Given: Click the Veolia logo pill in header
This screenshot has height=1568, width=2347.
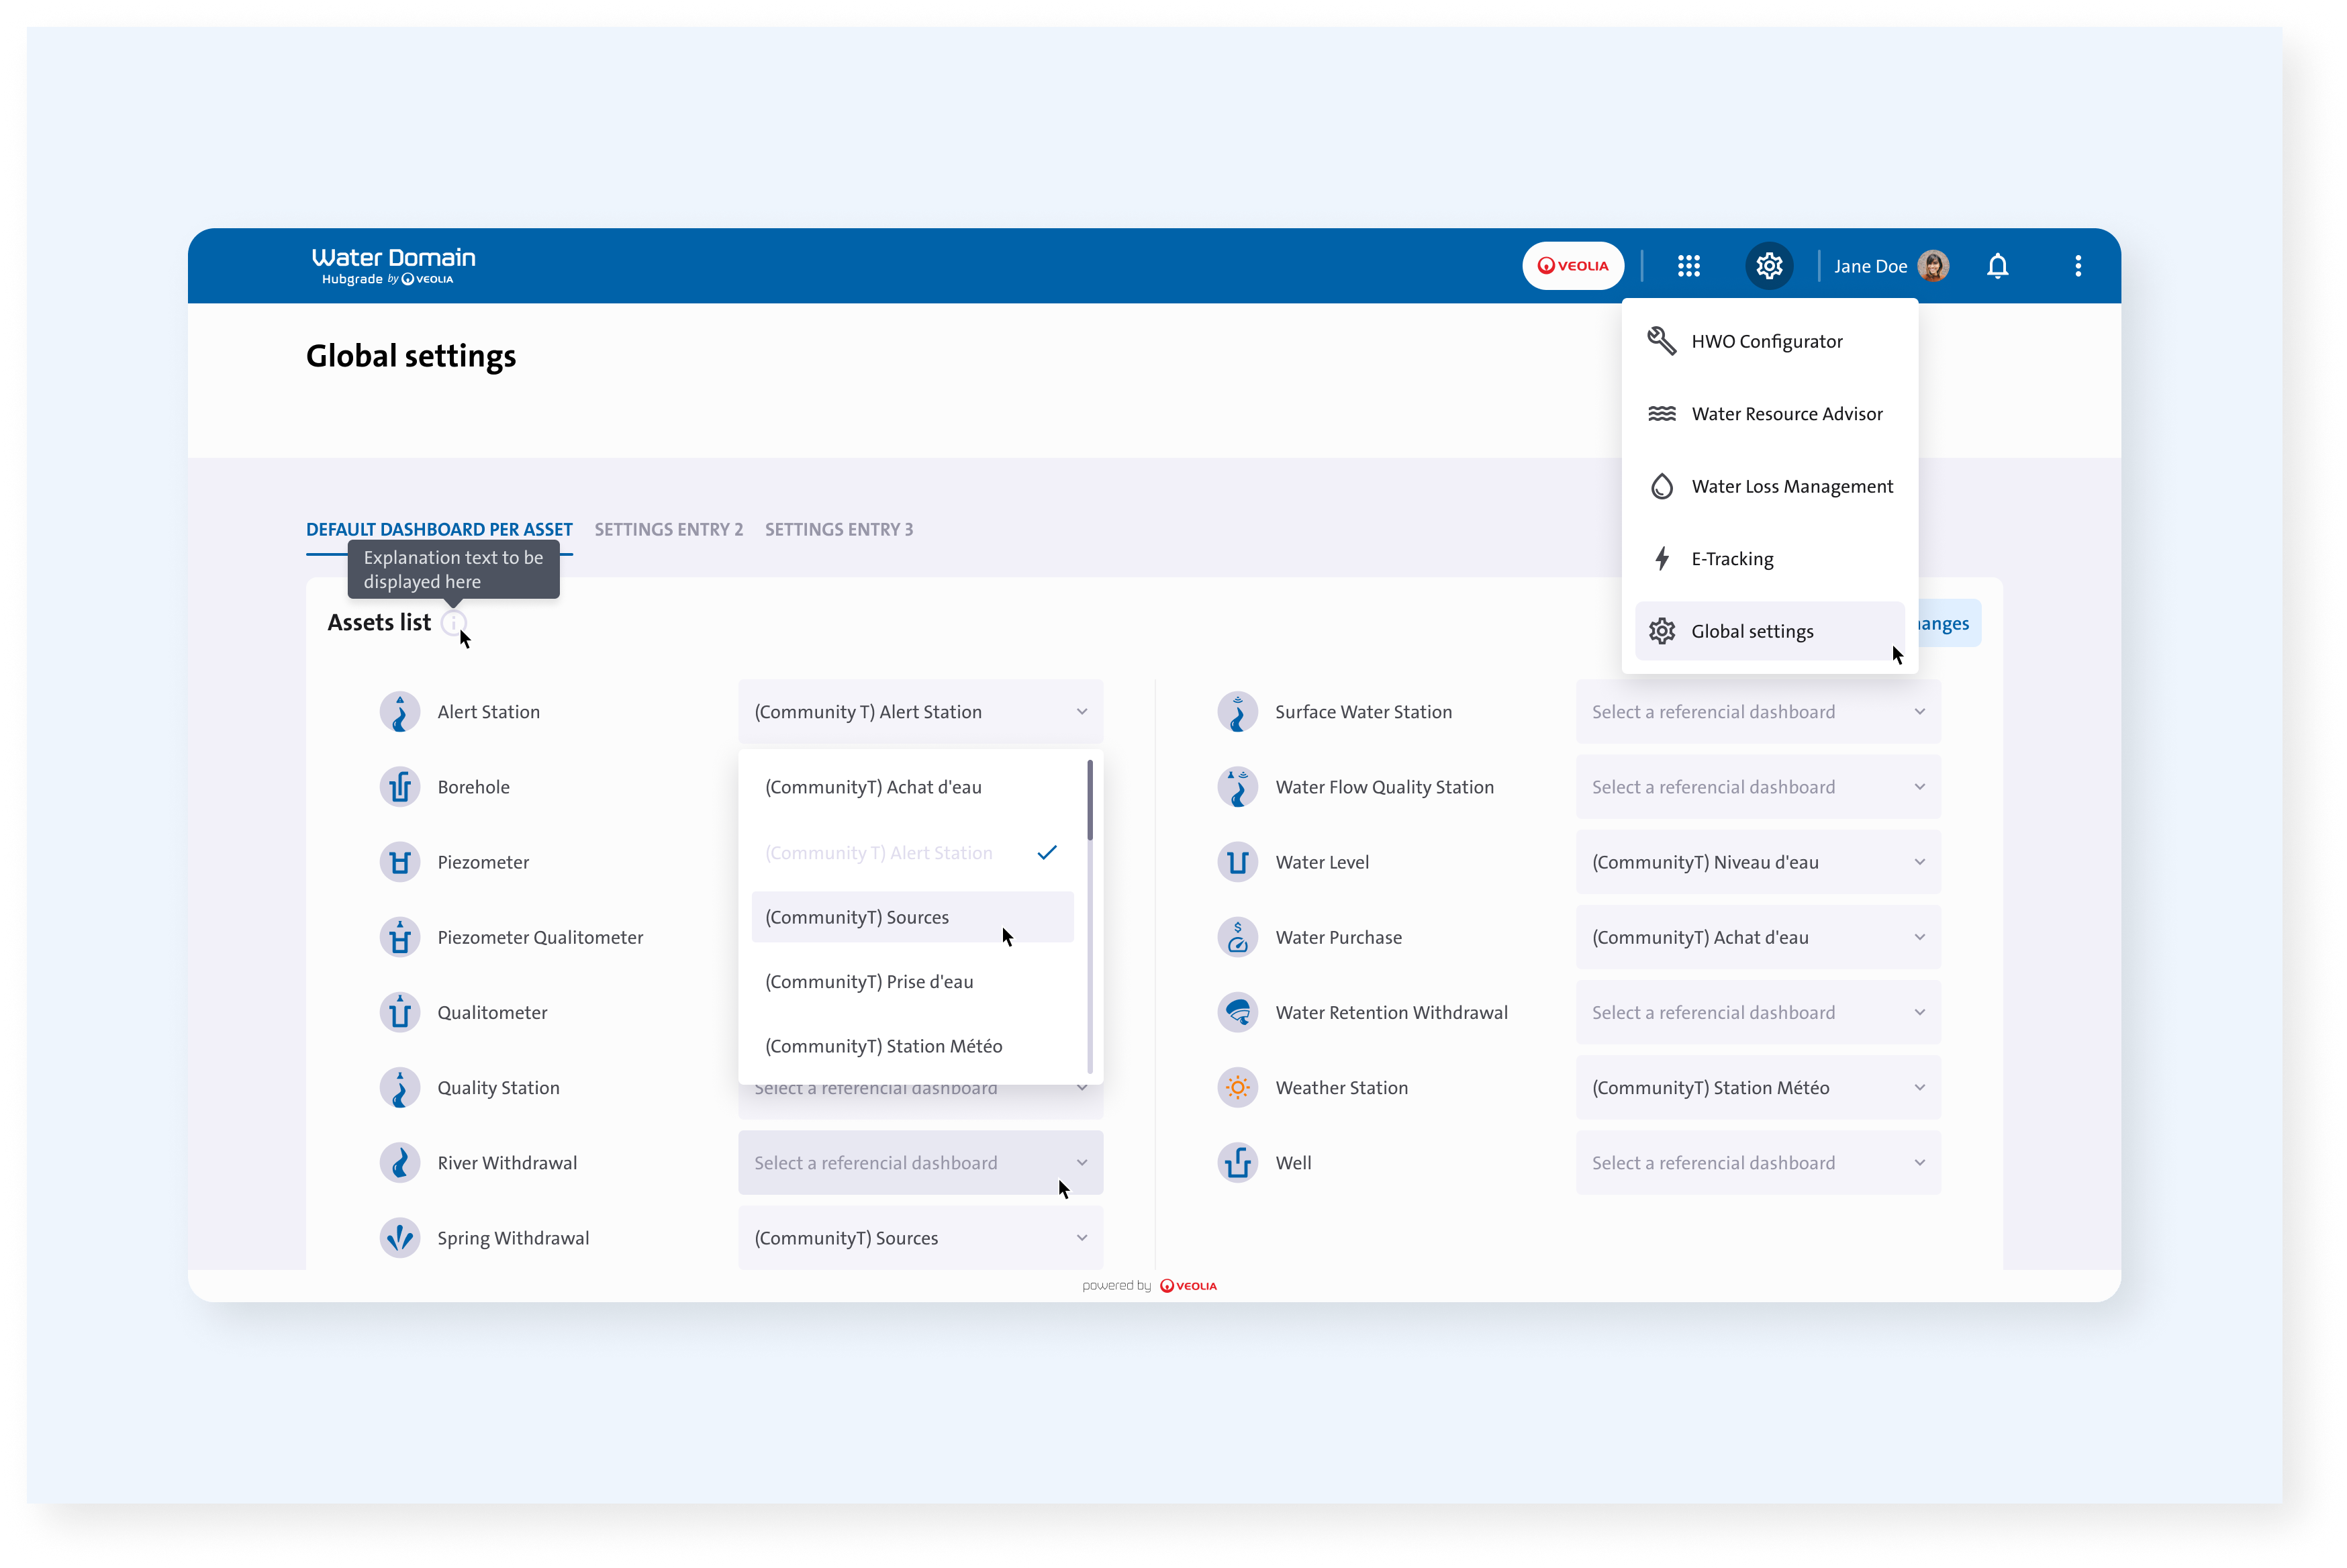Looking at the screenshot, I should [x=1573, y=266].
